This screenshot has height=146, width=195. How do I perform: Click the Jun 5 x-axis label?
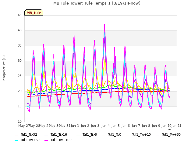[115, 126]
